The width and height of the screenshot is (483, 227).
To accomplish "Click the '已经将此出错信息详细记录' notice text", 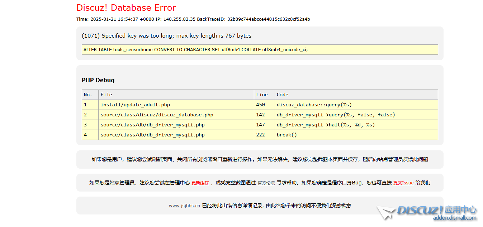I will [276, 206].
